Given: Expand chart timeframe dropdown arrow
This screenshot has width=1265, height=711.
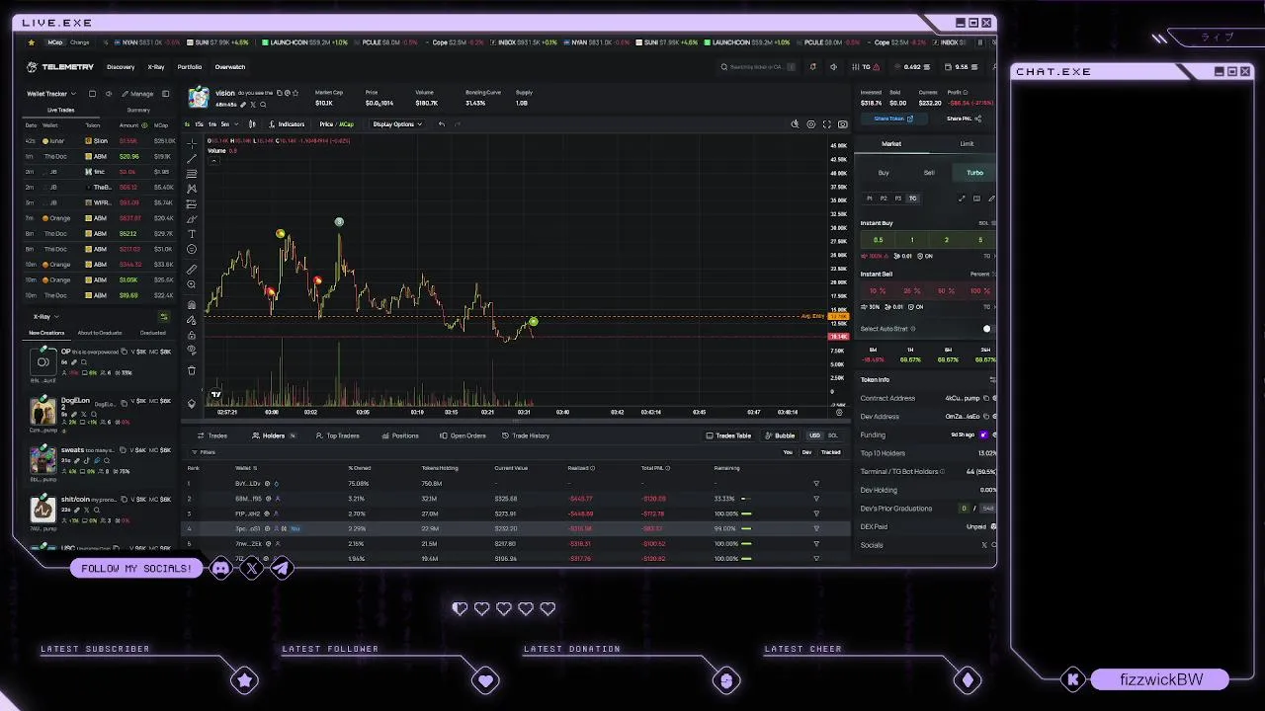Looking at the screenshot, I should [x=235, y=124].
